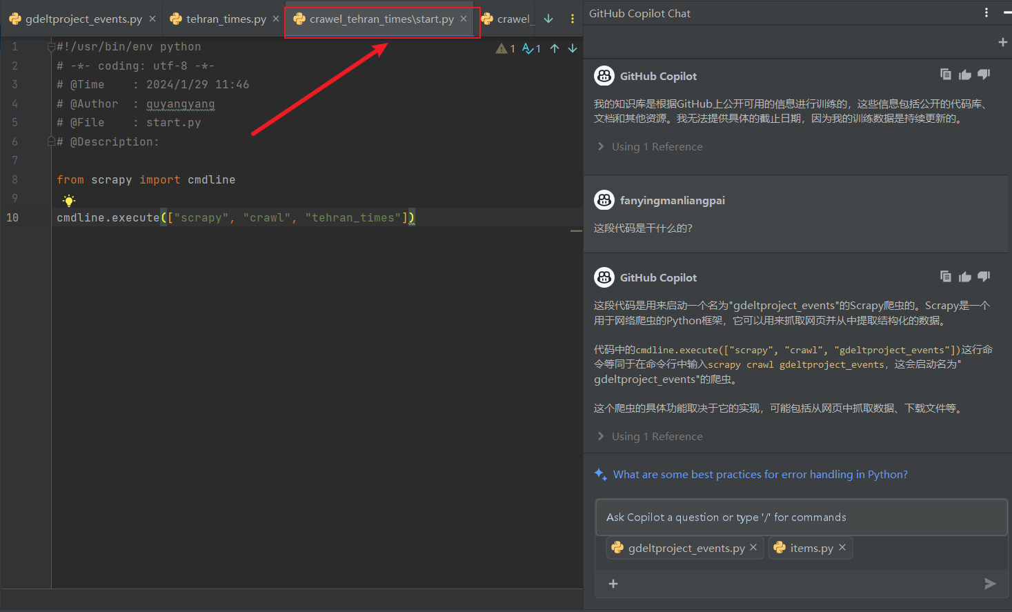Click the yellow lightbulb intention icon
The image size is (1012, 612).
point(69,201)
